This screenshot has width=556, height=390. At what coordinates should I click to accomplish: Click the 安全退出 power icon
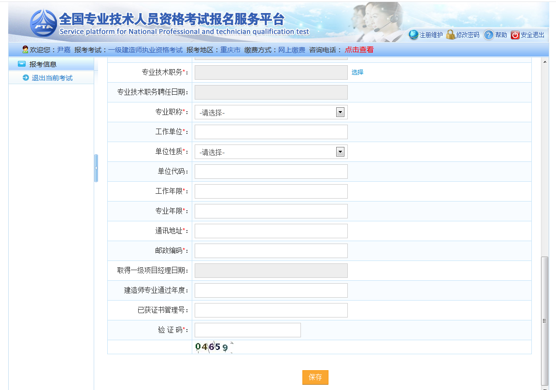515,35
